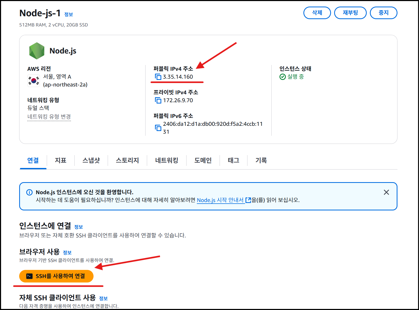
Task: Click the 중지 (stop) button
Action: (384, 13)
